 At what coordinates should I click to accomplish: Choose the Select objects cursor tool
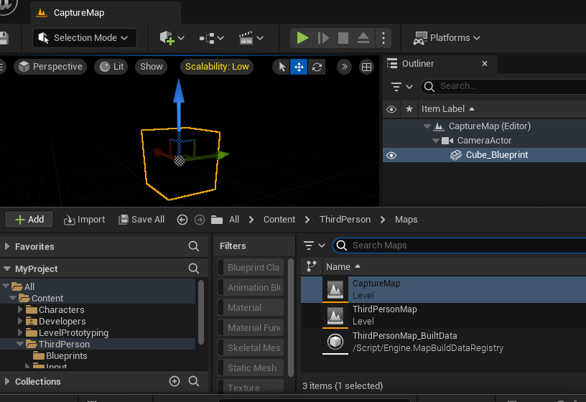282,67
